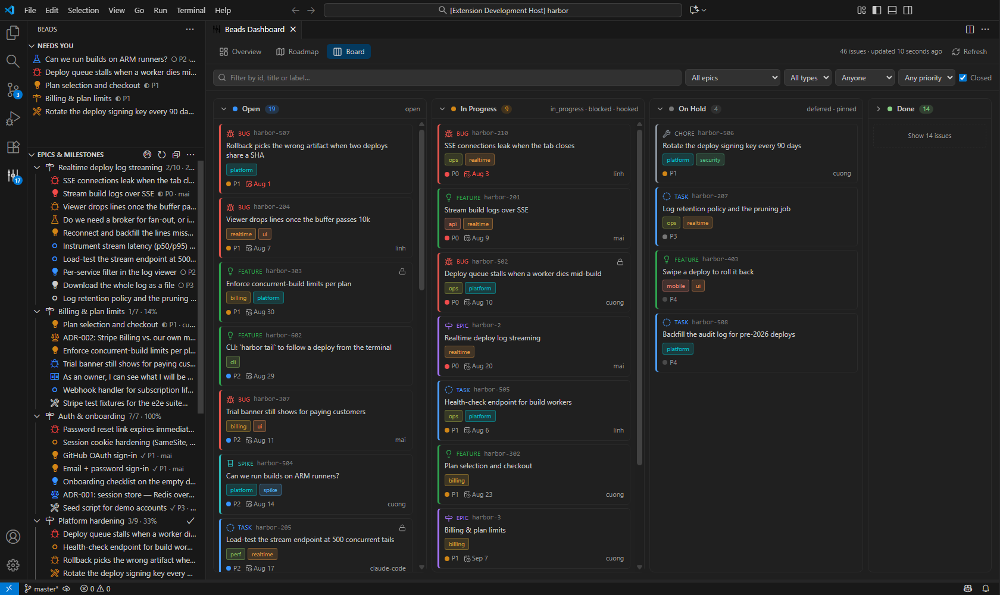Viewport: 1000px width, 595px height.
Task: Click the refresh icon in Epics & Milestones header
Action: pos(162,155)
